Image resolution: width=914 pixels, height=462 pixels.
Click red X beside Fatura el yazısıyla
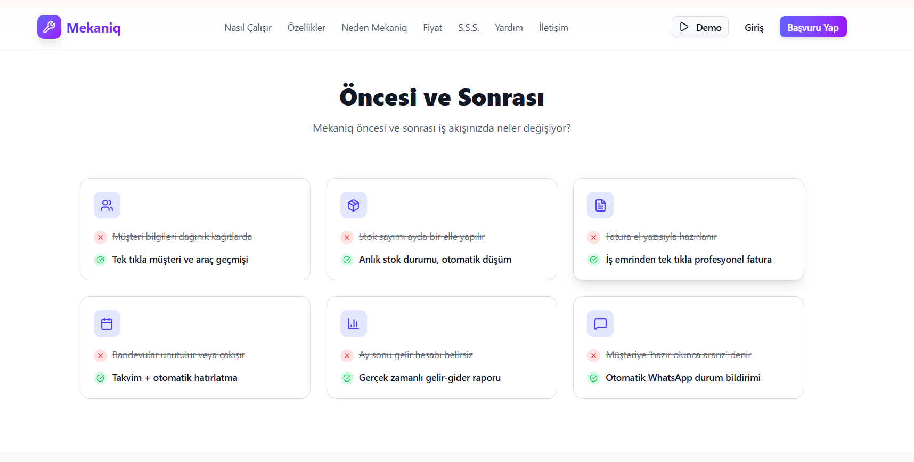[x=594, y=237]
